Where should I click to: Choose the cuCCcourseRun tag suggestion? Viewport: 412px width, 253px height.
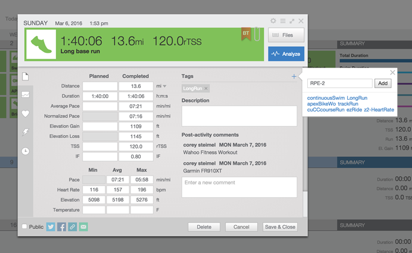pos(326,110)
